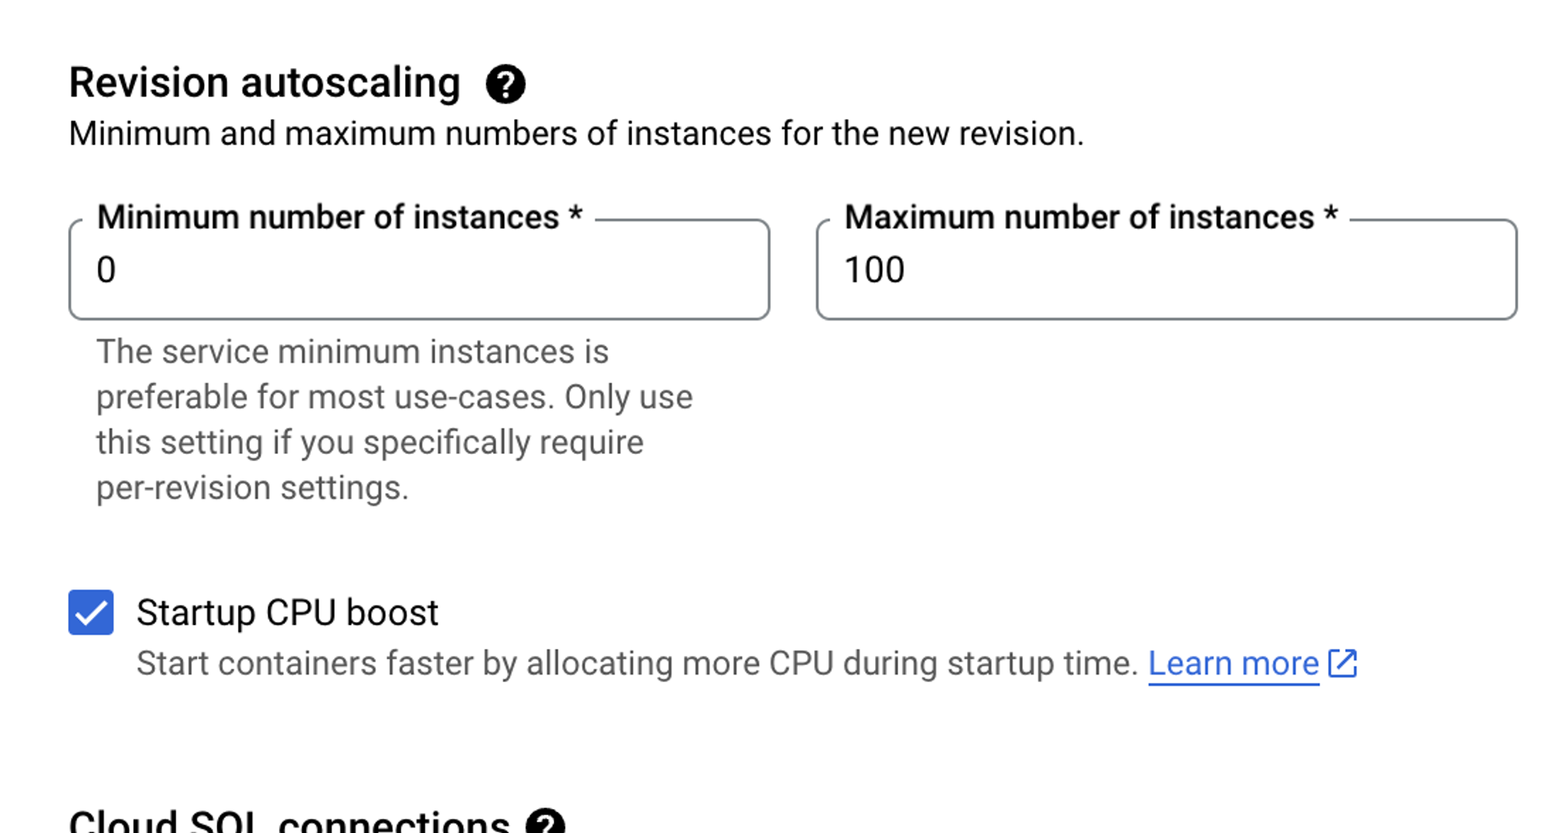Click the Start containers faster description text
Viewport: 1546px width, 833px height.
(x=637, y=664)
